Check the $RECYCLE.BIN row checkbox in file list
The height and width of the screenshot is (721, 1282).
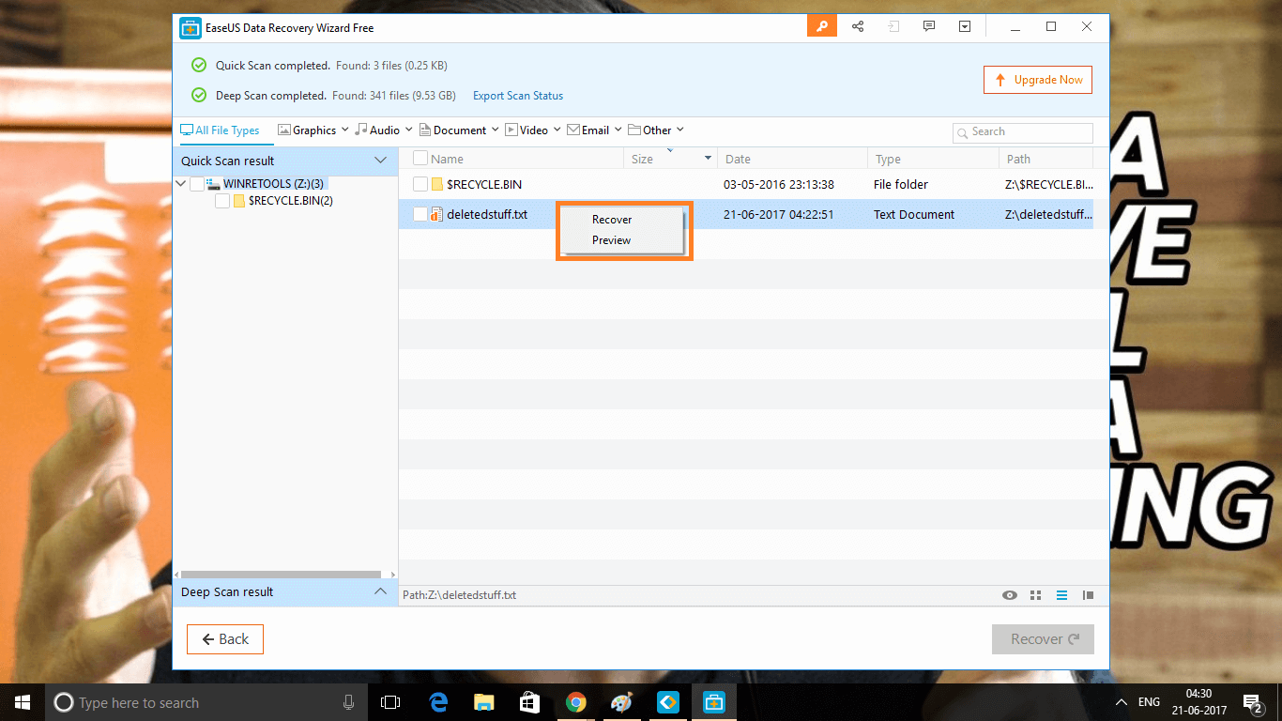pyautogui.click(x=420, y=184)
